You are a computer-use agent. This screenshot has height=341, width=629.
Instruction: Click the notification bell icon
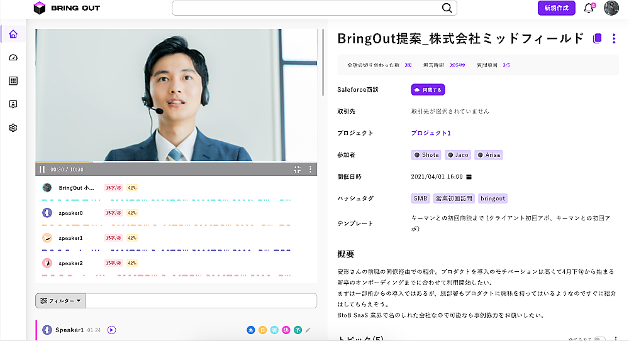(589, 8)
